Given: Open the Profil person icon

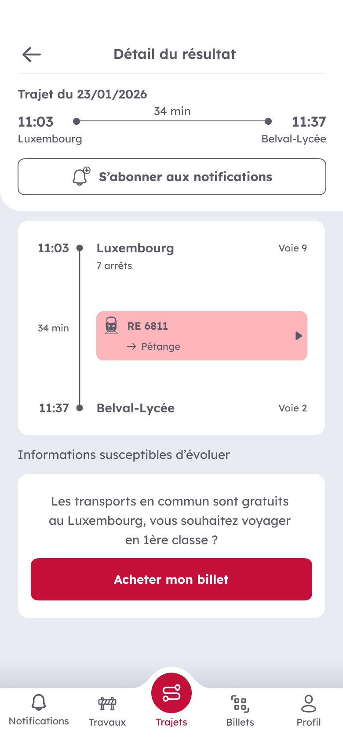Looking at the screenshot, I should click(x=309, y=703).
